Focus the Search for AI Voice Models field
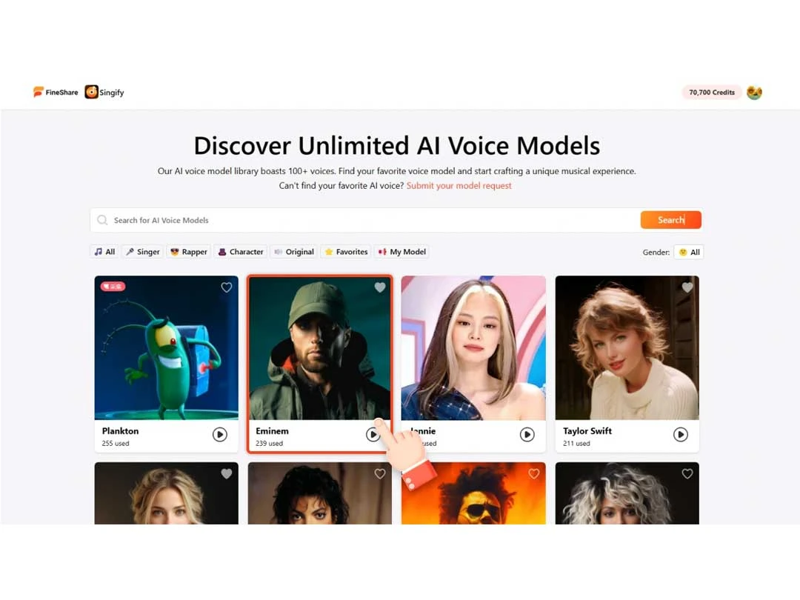This screenshot has width=800, height=600. click(364, 220)
